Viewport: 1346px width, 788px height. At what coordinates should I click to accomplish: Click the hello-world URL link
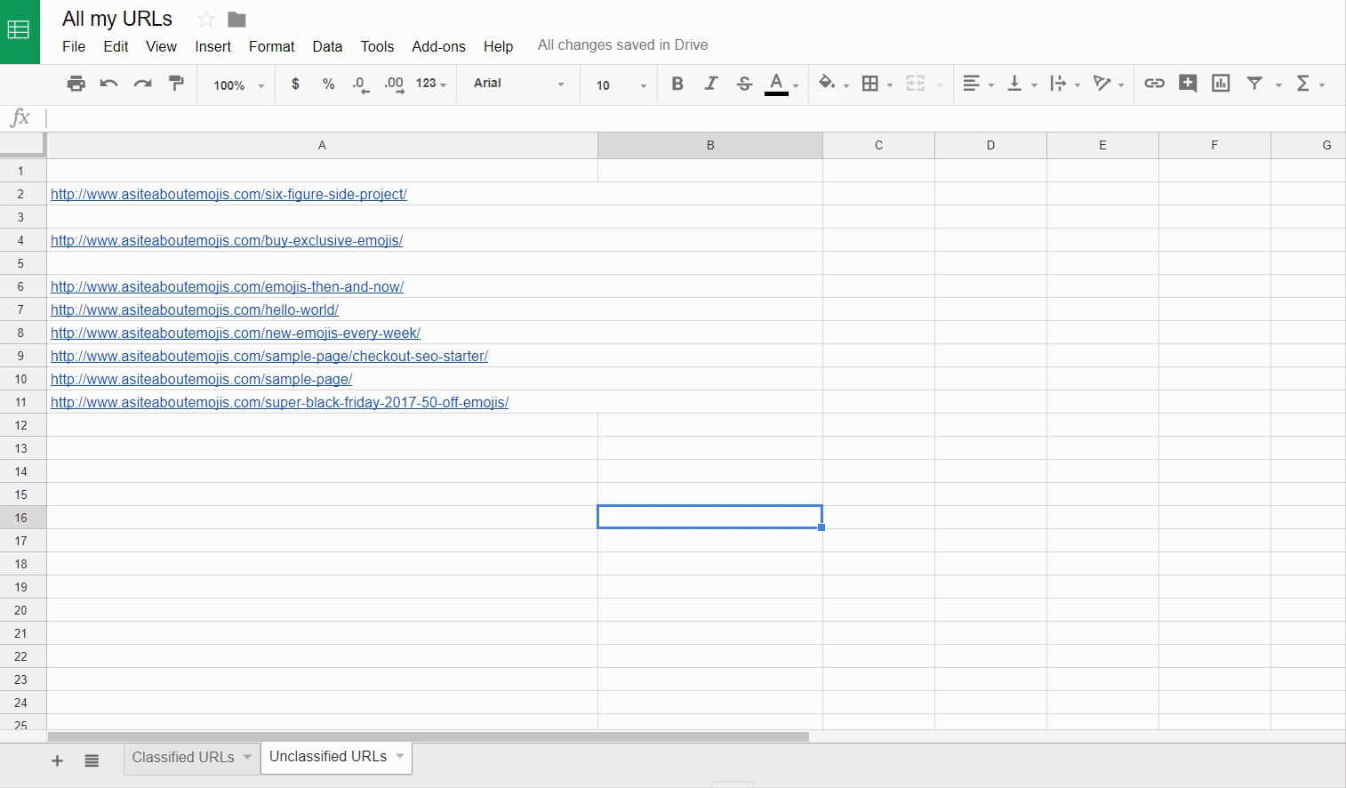[195, 310]
